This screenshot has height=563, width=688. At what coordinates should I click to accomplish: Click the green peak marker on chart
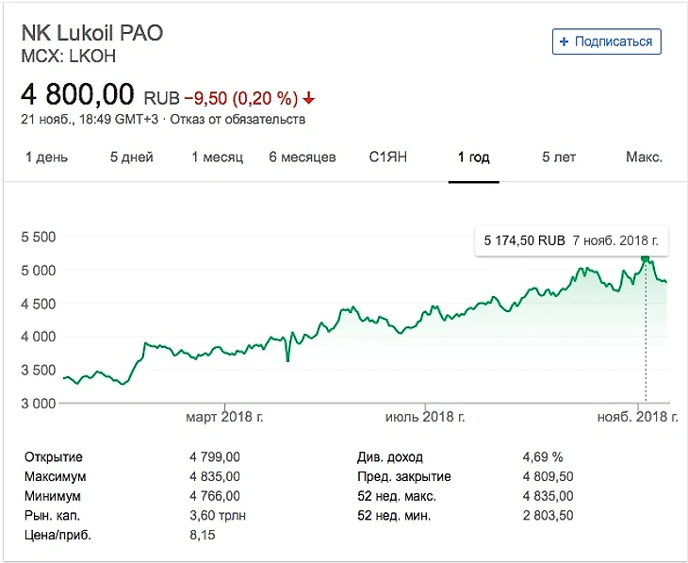pyautogui.click(x=646, y=257)
